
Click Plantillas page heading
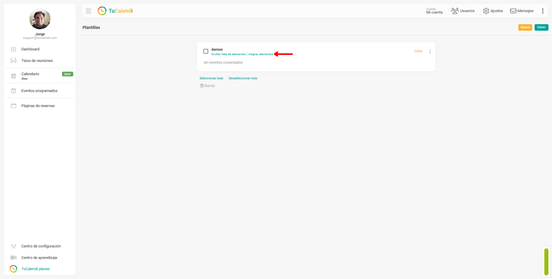coord(91,27)
